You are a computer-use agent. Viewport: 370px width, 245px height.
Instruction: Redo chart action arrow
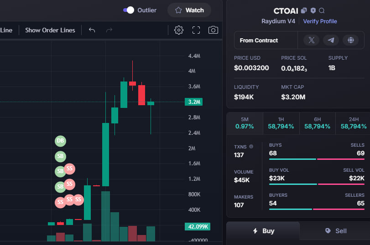click(109, 30)
